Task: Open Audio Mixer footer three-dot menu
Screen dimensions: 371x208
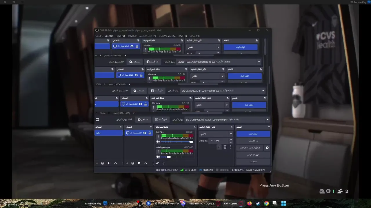Action: (x=164, y=163)
